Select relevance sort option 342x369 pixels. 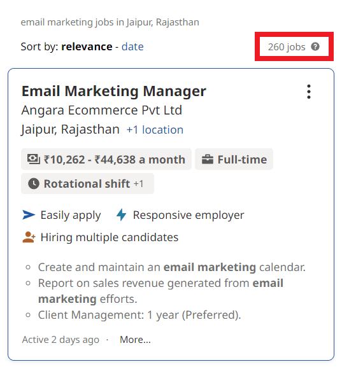pos(87,46)
